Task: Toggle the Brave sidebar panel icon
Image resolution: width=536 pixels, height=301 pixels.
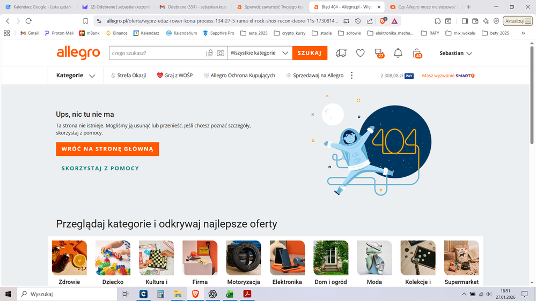Action: [x=465, y=21]
